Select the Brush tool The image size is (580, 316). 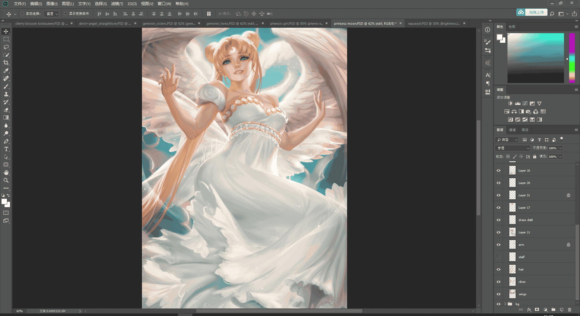[6, 86]
